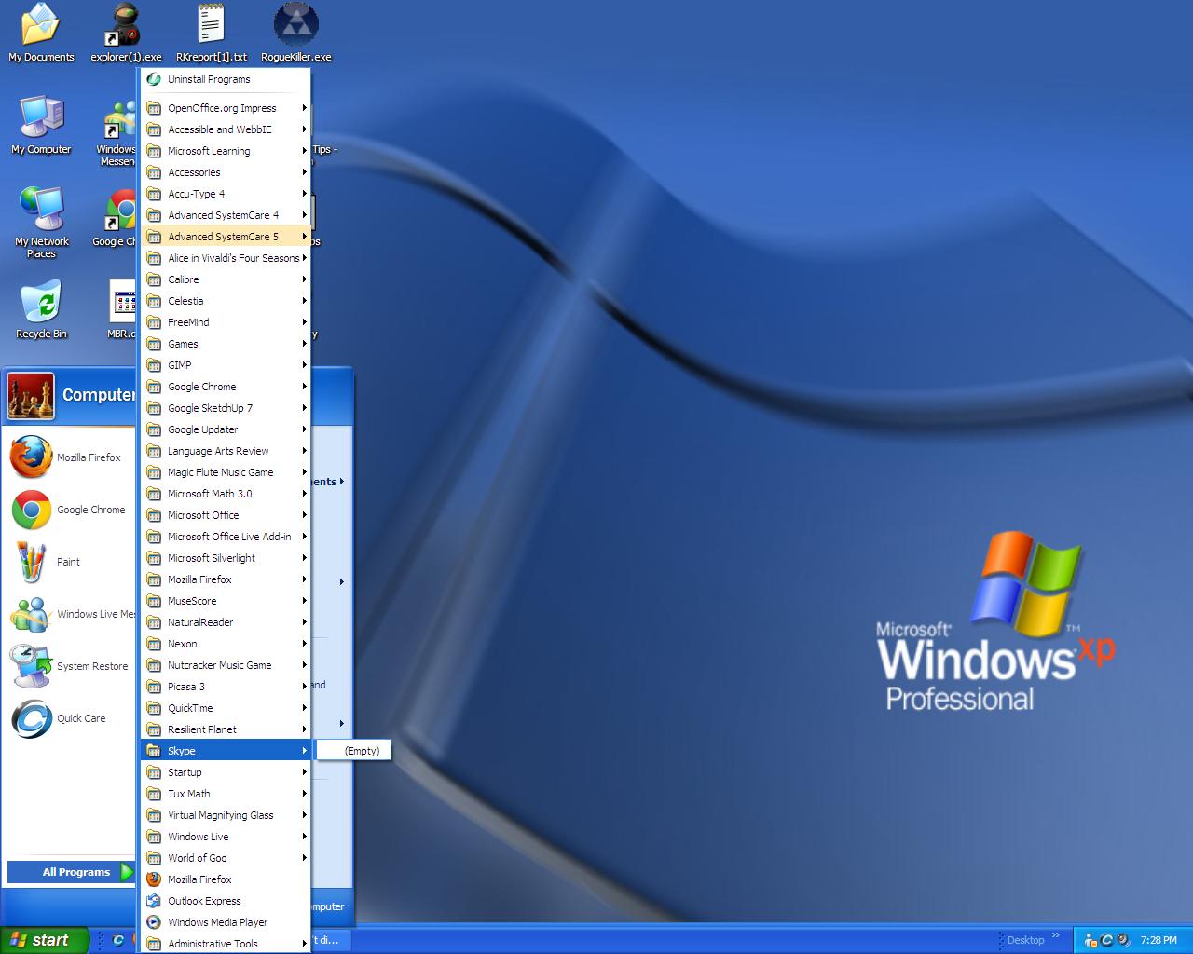Image resolution: width=1193 pixels, height=954 pixels.
Task: Select Accu-Type 4 folder
Action: pyautogui.click(x=226, y=194)
